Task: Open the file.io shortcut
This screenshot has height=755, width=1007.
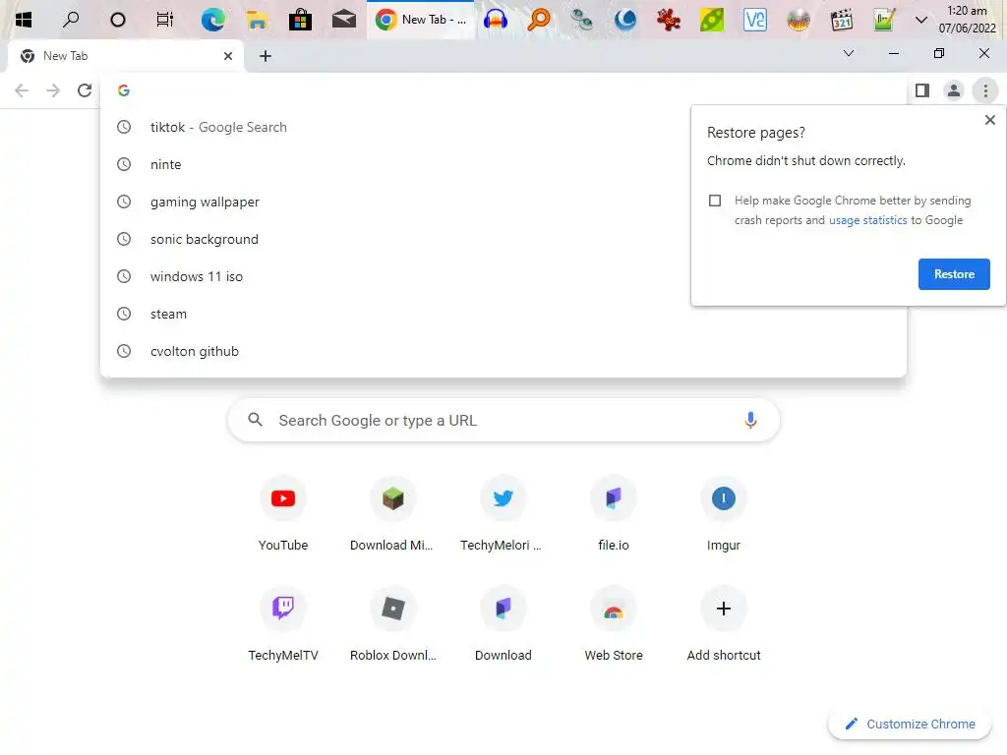Action: [x=614, y=514]
